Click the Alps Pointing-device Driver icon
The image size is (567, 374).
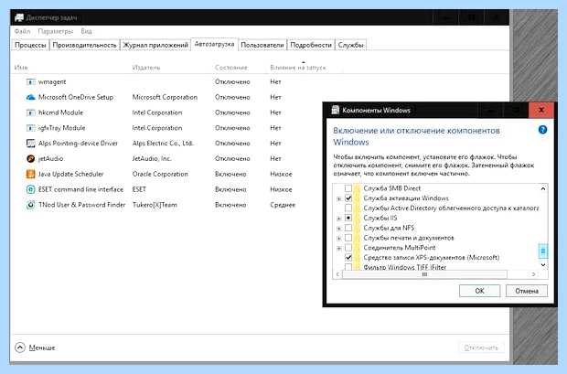pyautogui.click(x=31, y=144)
